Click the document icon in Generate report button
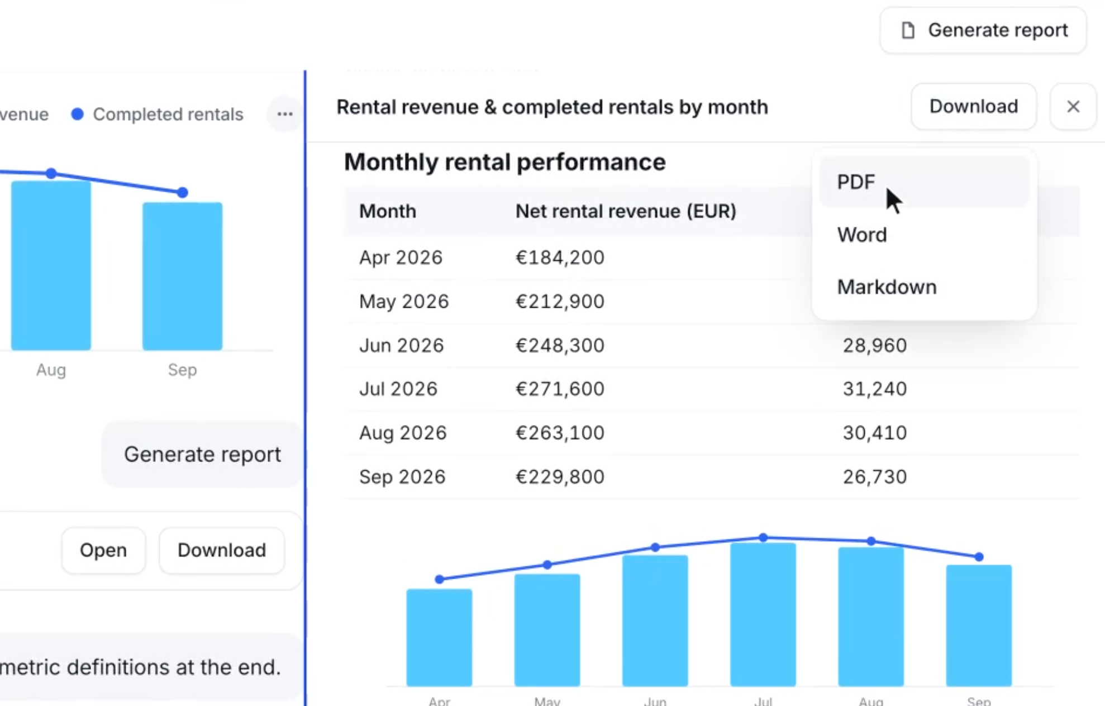The width and height of the screenshot is (1105, 706). point(908,30)
